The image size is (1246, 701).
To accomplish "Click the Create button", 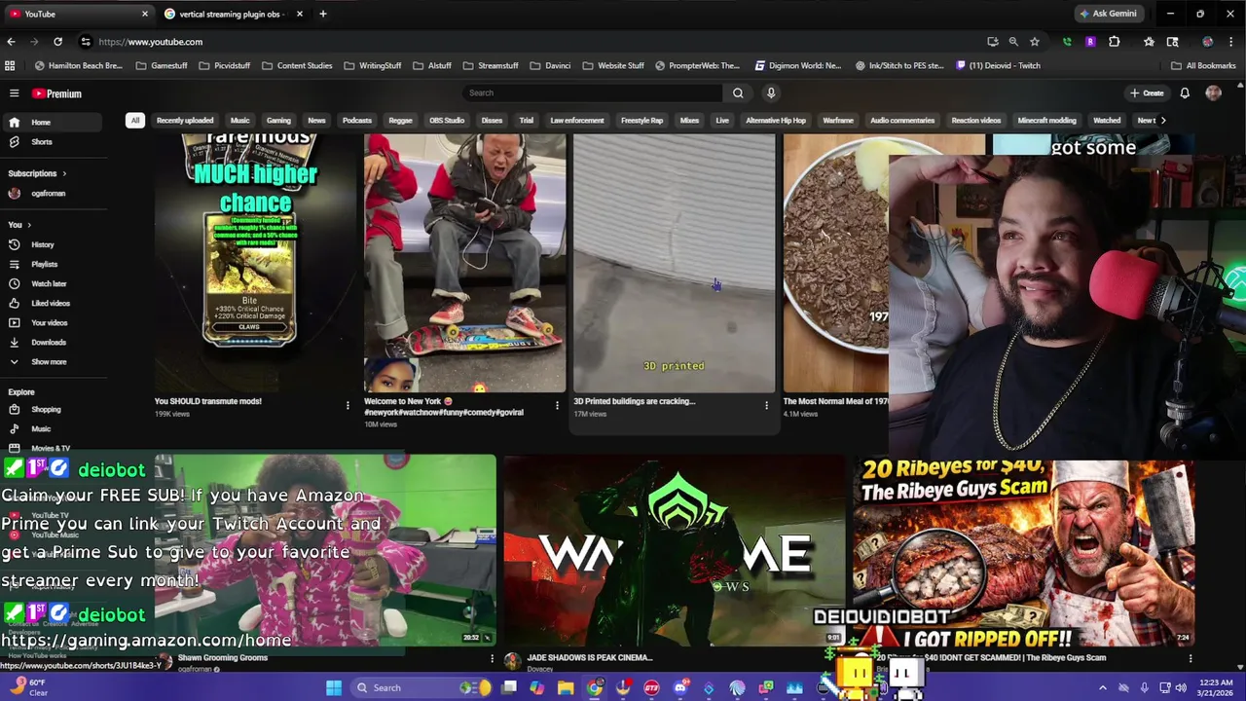I will [x=1148, y=92].
